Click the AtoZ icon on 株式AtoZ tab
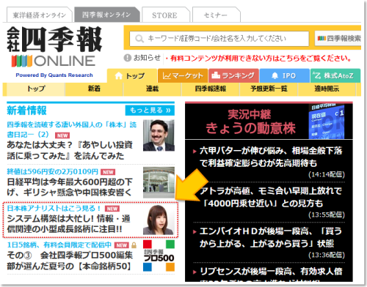 click(316, 75)
